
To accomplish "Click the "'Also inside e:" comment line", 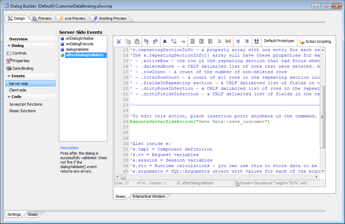I will [x=150, y=144].
